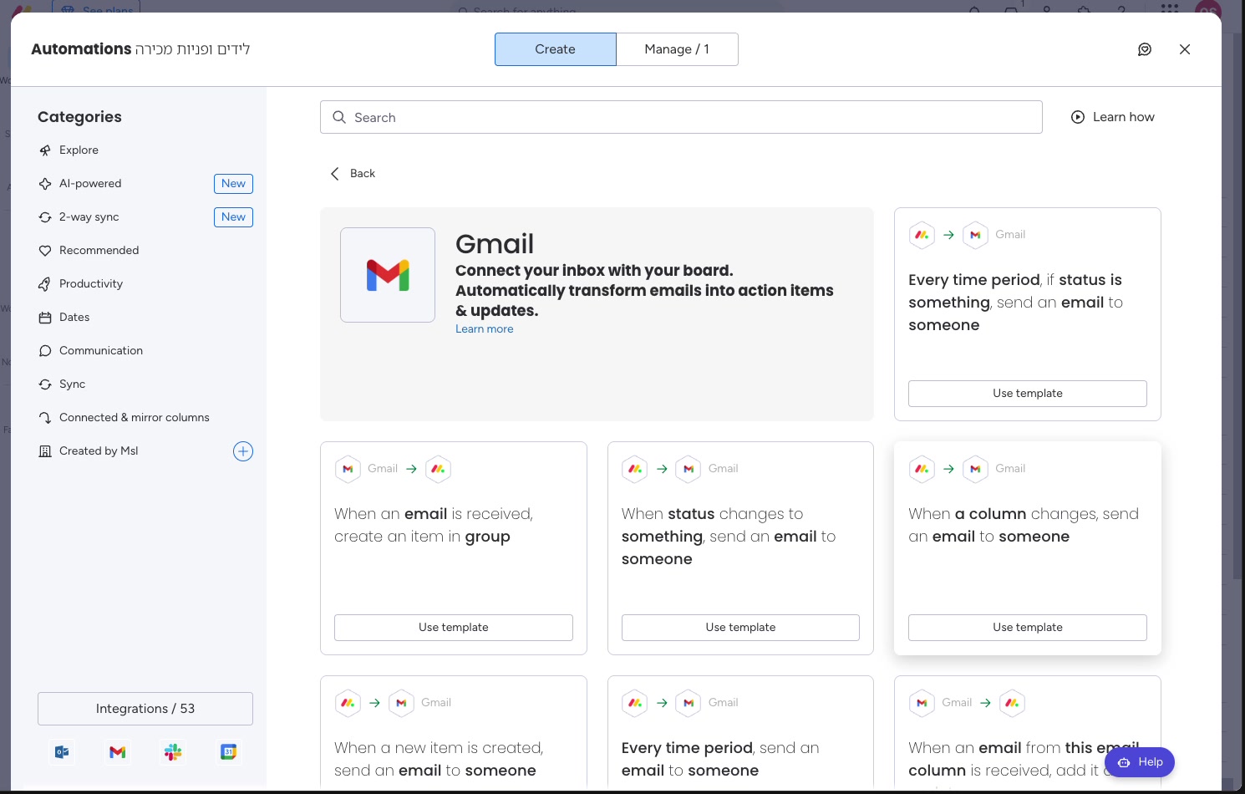
Task: Click the plus icon beside Created by Msl
Action: (243, 451)
